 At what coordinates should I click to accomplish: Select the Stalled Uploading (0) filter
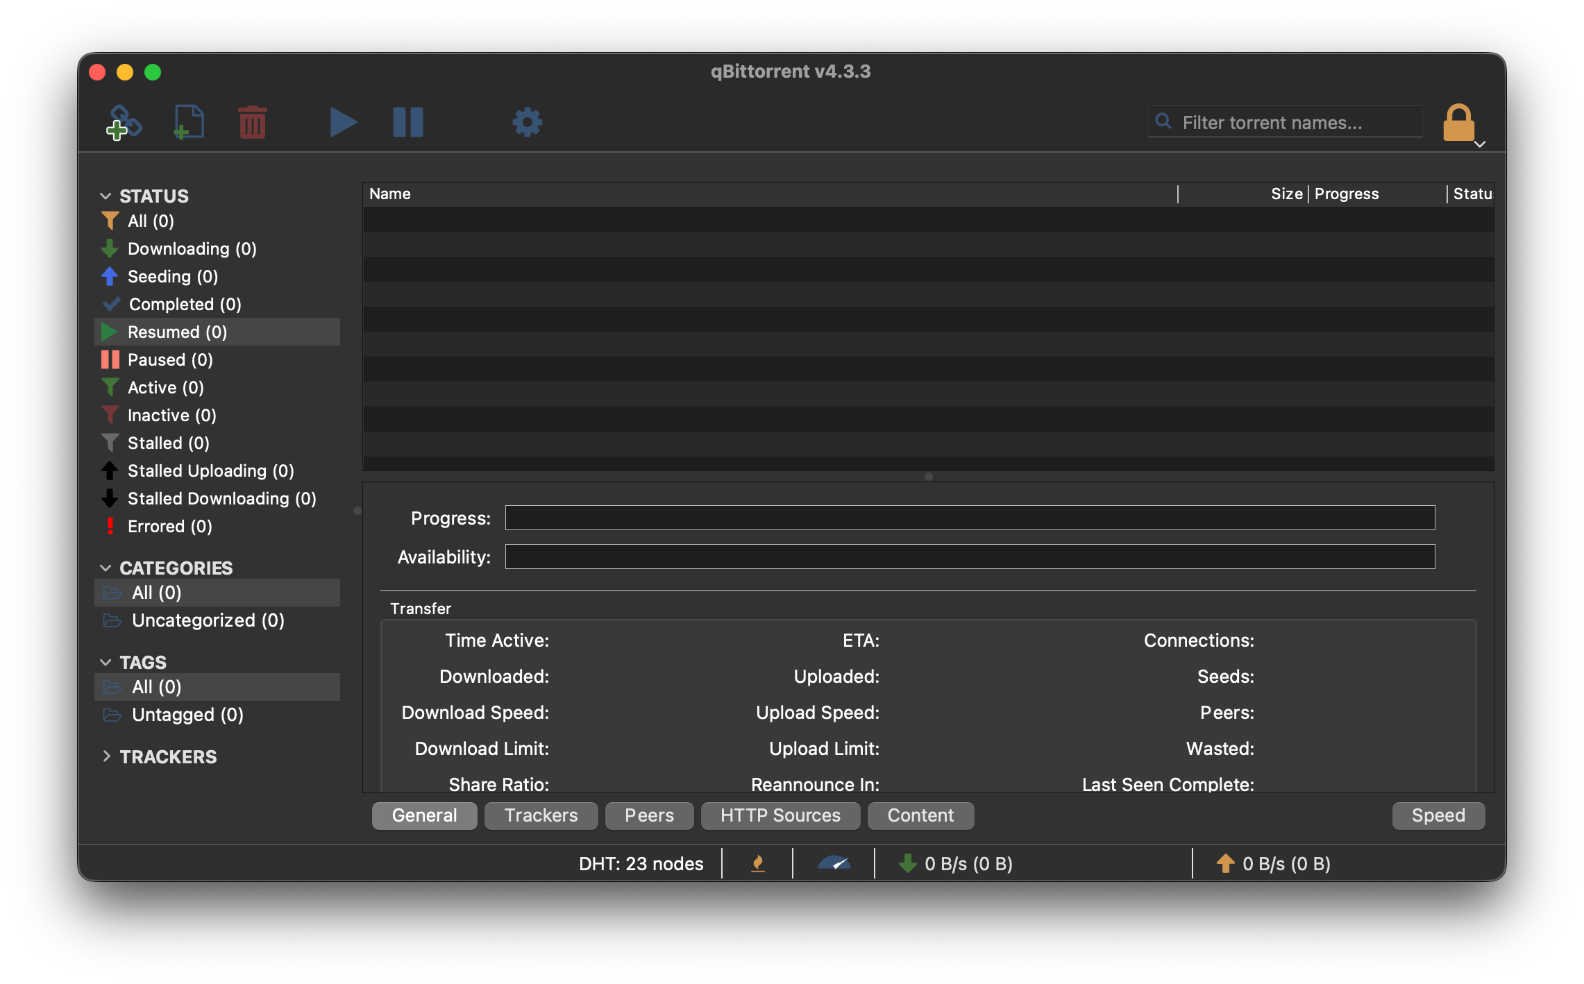pos(217,471)
